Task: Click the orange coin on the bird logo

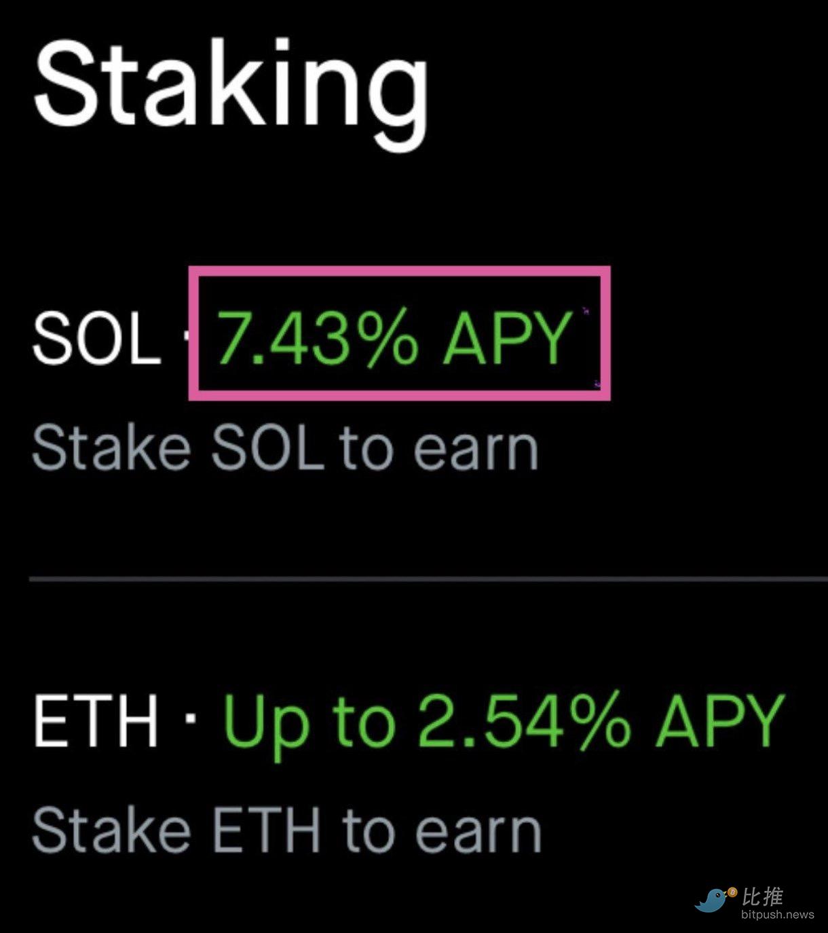Action: 732,892
